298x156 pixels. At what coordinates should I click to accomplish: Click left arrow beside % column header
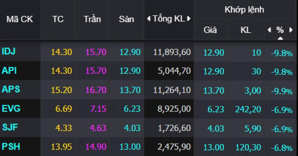tap(269, 30)
